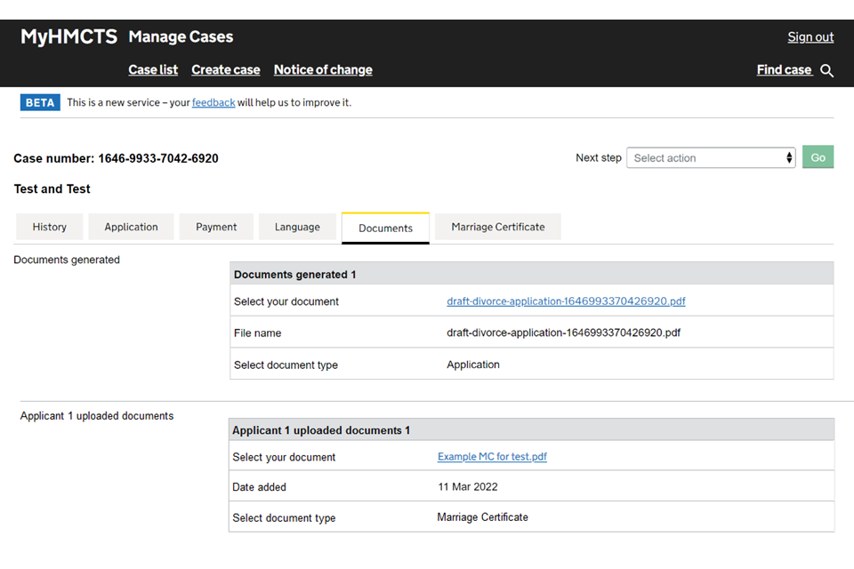Click Create case in navigation
This screenshot has height=569, width=854.
(x=226, y=70)
